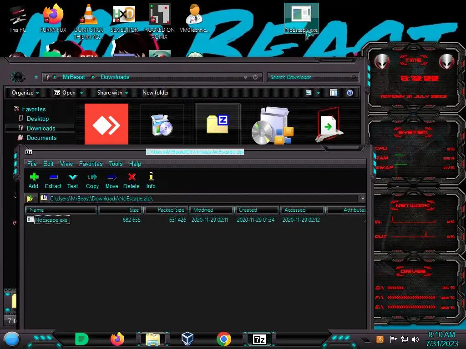Sort by Created column header

click(257, 210)
